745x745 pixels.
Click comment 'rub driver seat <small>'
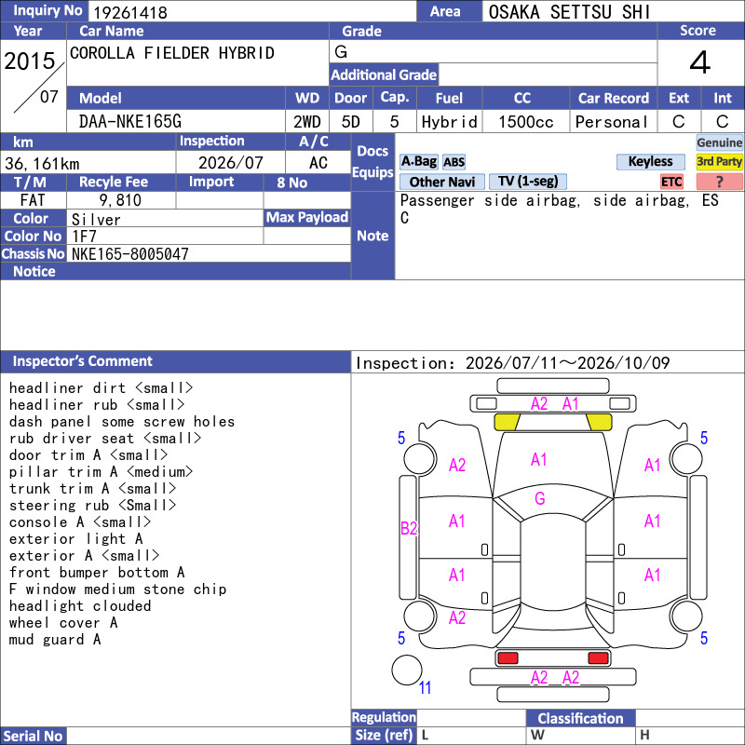(x=105, y=439)
